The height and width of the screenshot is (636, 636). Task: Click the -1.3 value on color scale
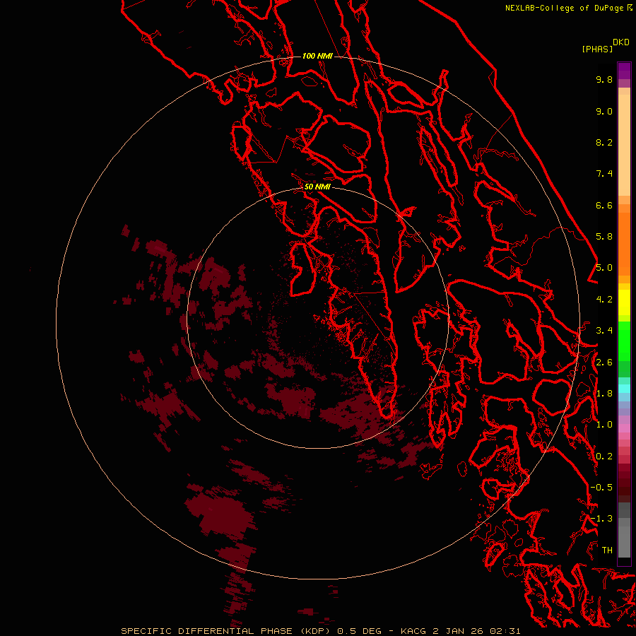[x=601, y=519]
